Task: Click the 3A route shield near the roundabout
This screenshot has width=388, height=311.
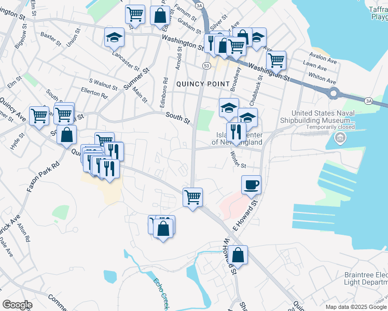Action: pos(369,101)
